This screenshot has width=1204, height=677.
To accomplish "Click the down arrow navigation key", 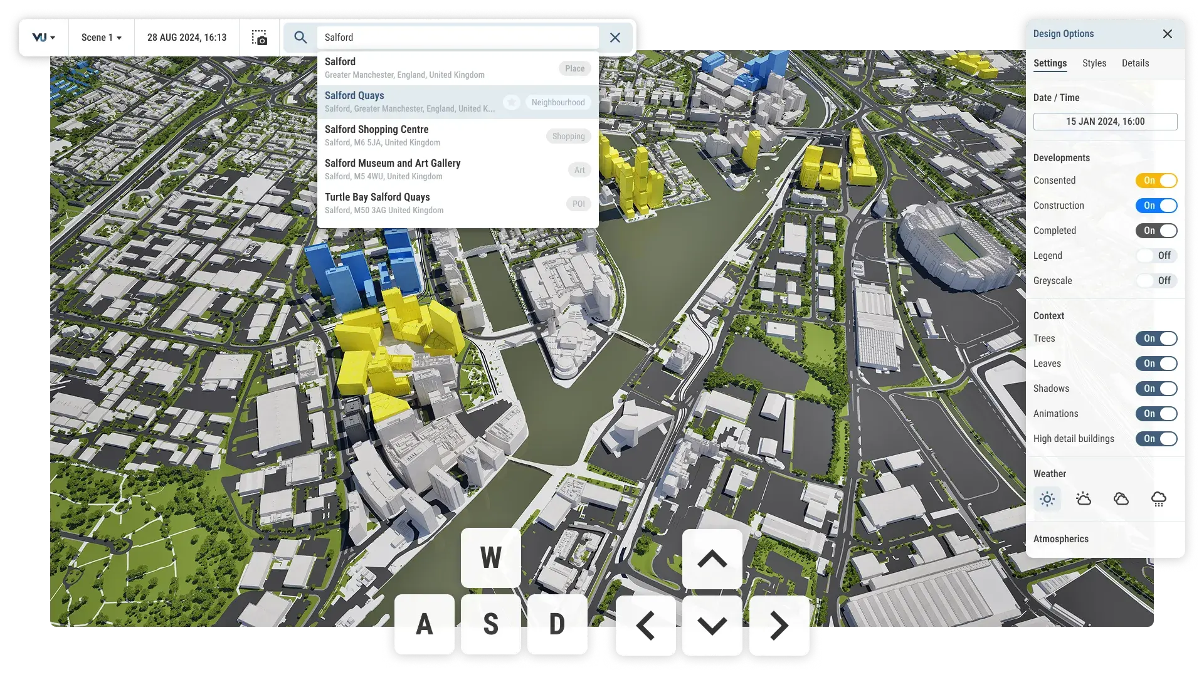I will pos(712,626).
